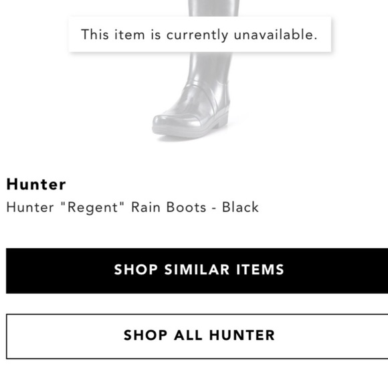Tap the word ALL in outlined button
This screenshot has height=388, width=388.
tap(188, 335)
